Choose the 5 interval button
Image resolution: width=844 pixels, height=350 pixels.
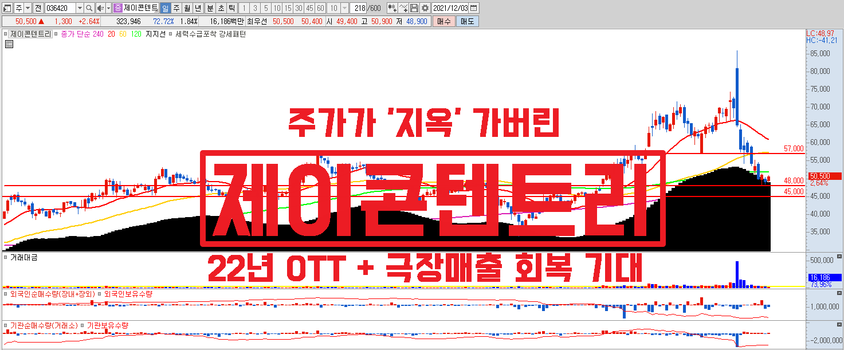266,8
